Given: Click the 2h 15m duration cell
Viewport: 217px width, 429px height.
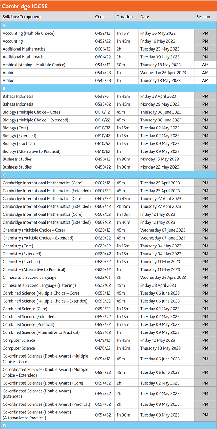Looking at the screenshot, I should point(123,206).
